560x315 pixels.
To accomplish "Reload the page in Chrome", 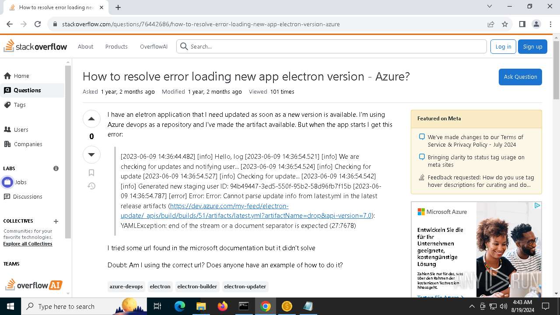I will (38, 24).
